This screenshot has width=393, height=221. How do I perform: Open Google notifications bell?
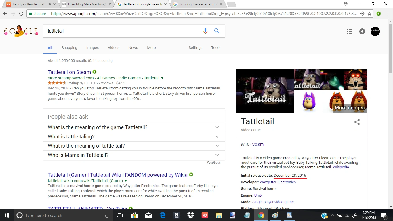[362, 31]
